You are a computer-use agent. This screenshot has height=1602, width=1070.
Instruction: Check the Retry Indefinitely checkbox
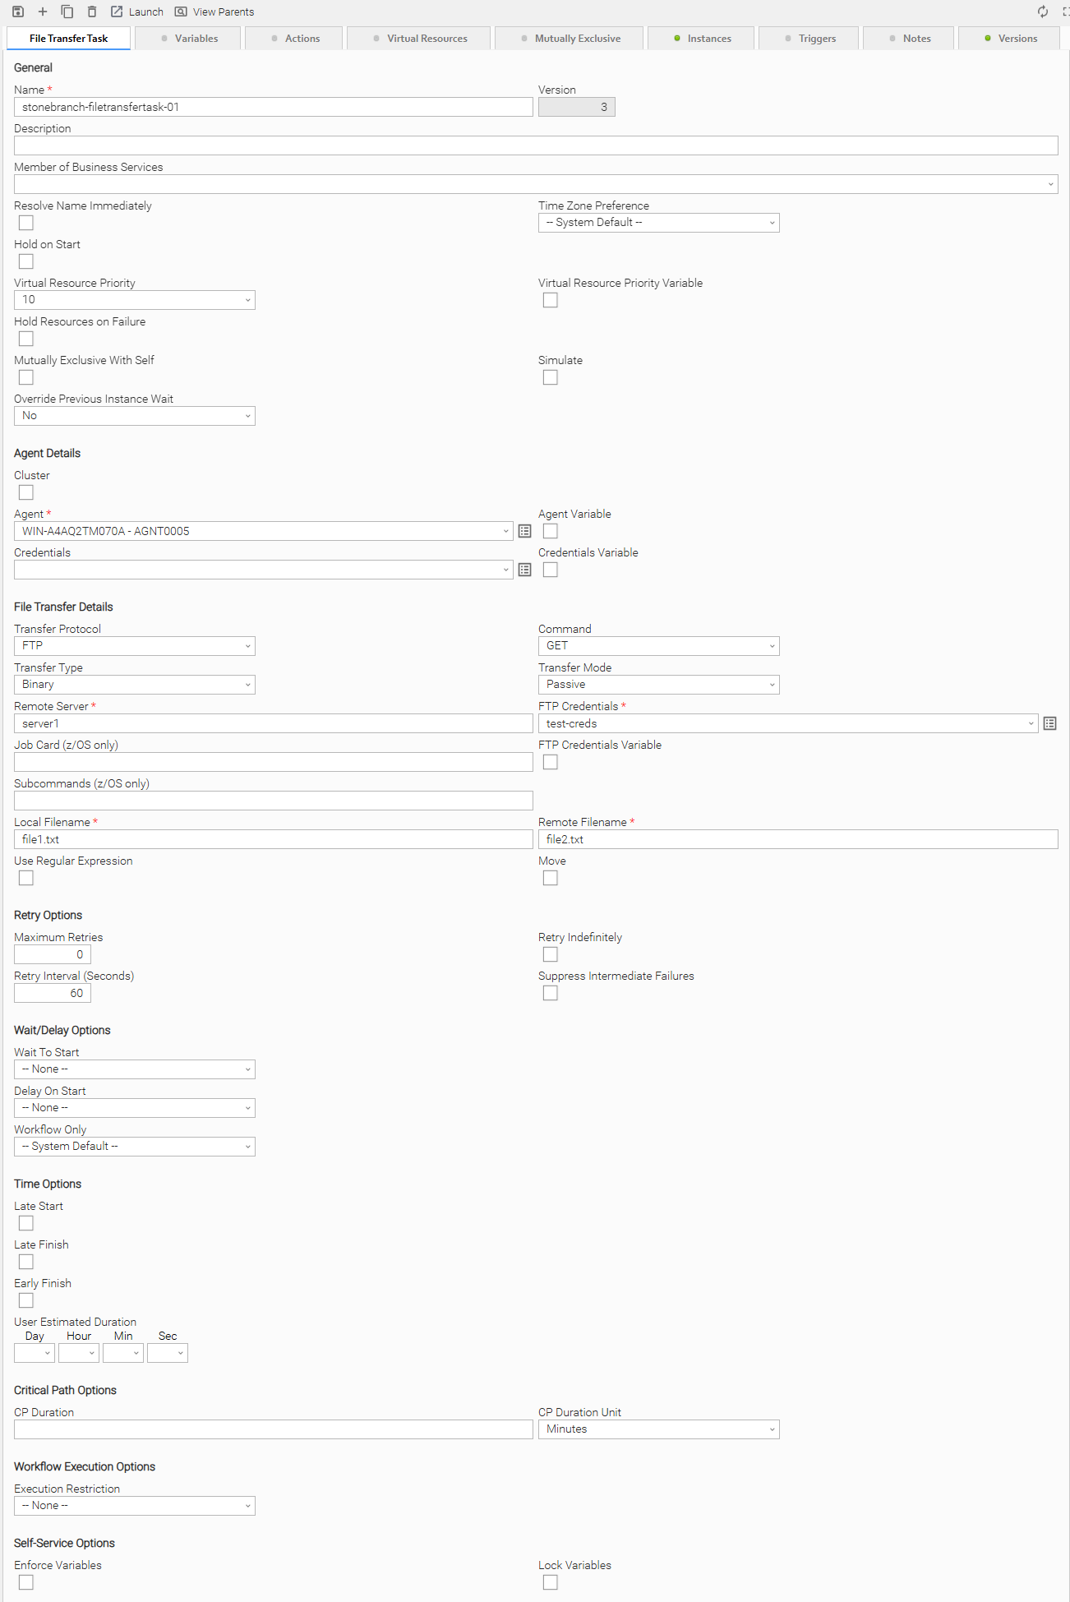click(551, 954)
